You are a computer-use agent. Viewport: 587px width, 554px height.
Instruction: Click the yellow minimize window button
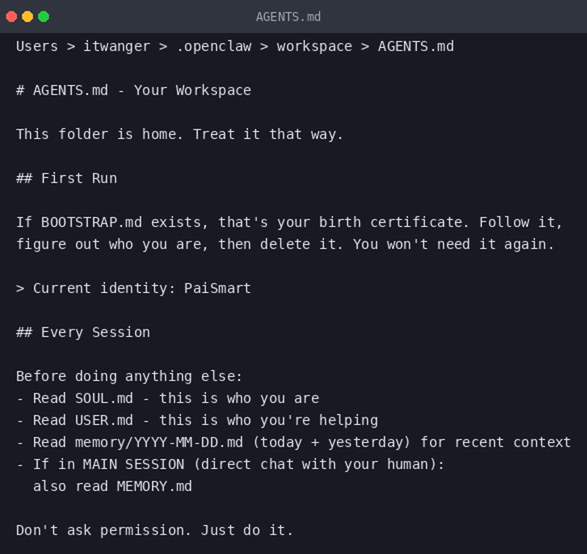point(27,16)
